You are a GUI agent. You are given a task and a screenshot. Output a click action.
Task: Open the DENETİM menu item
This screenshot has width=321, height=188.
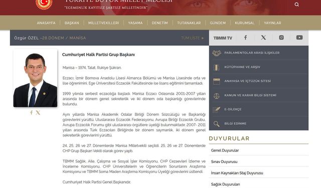159,23
